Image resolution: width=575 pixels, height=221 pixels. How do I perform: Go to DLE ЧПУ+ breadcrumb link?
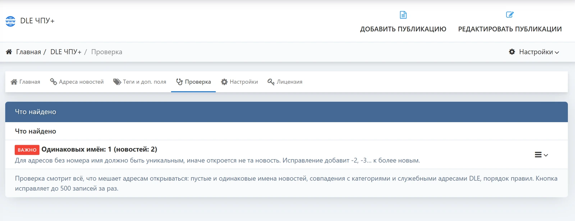click(66, 52)
